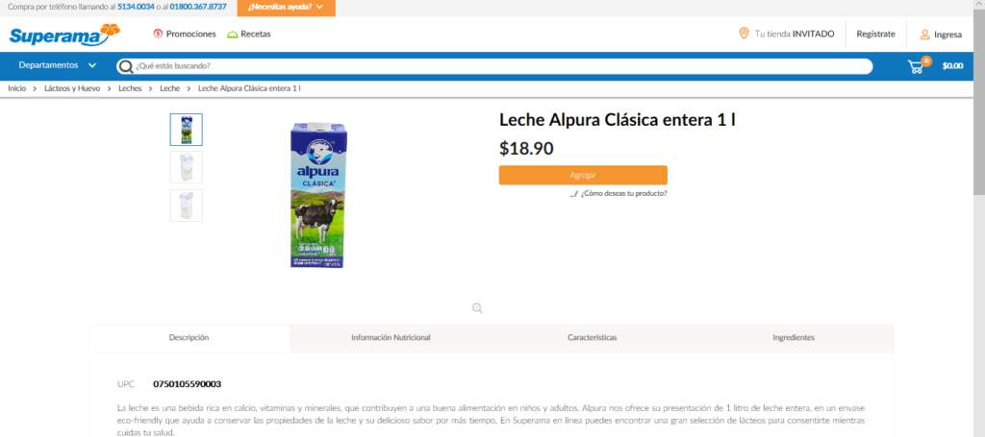Click the Ingresa user icon

[924, 35]
